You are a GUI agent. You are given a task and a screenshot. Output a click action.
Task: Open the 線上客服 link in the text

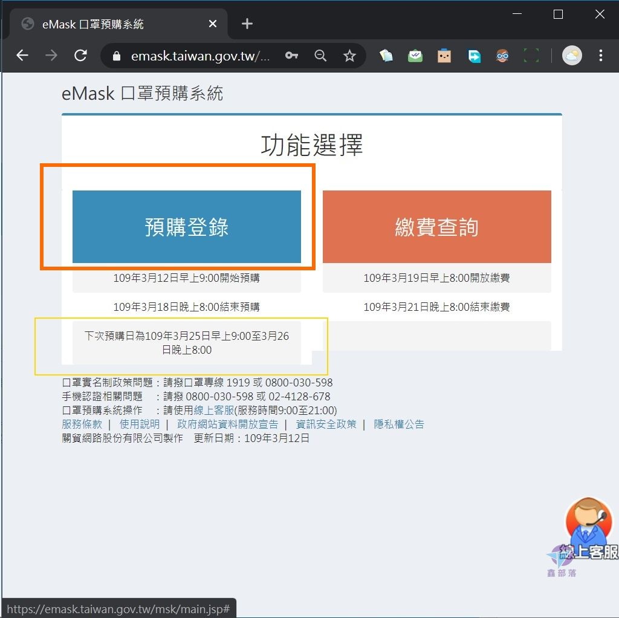214,411
